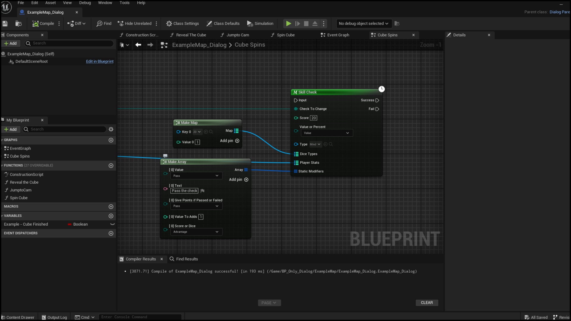Toggle Hide Unrelated nodes
The height and width of the screenshot is (321, 571).
(134, 23)
